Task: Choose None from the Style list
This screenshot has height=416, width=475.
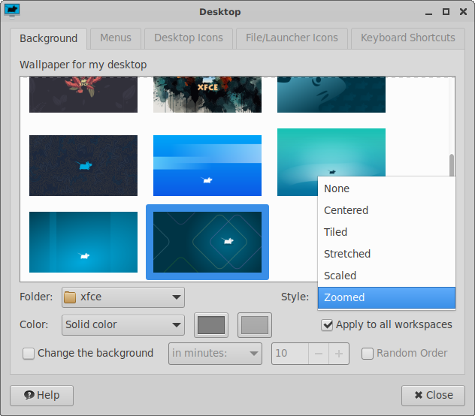Action: 386,188
